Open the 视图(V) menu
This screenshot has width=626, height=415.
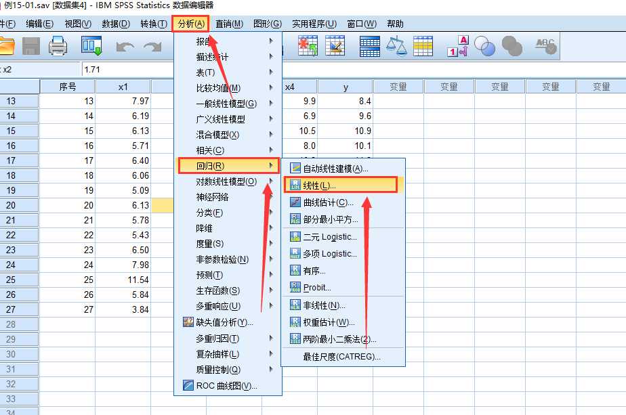(78, 24)
